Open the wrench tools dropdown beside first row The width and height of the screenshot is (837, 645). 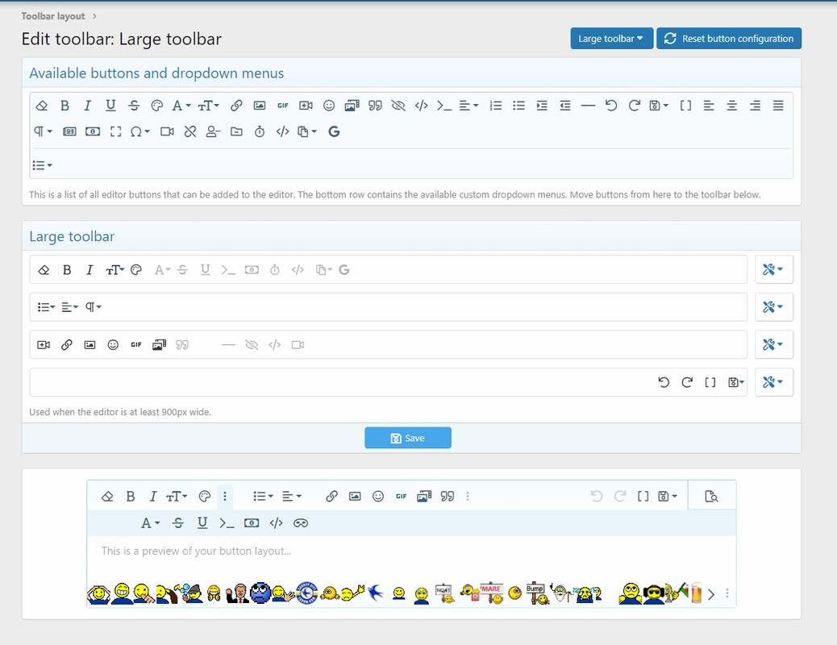point(773,269)
